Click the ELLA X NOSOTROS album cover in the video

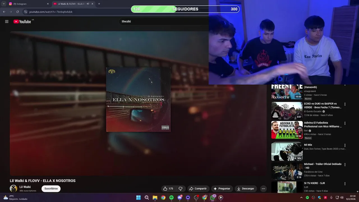(138, 100)
